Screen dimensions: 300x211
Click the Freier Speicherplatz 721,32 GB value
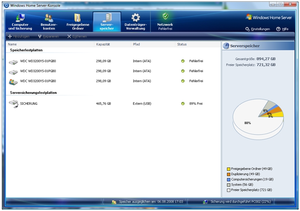(266, 65)
